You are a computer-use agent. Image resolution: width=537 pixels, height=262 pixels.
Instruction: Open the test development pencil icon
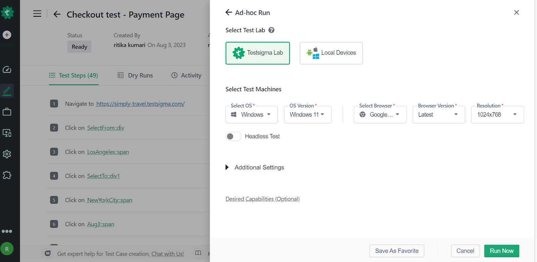click(7, 91)
